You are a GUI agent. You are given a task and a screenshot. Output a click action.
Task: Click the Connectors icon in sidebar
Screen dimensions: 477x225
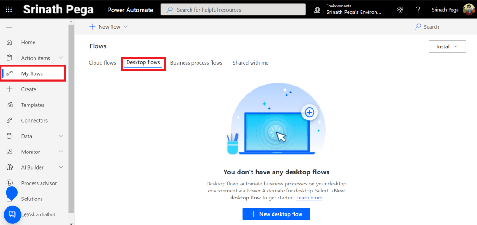[9, 120]
